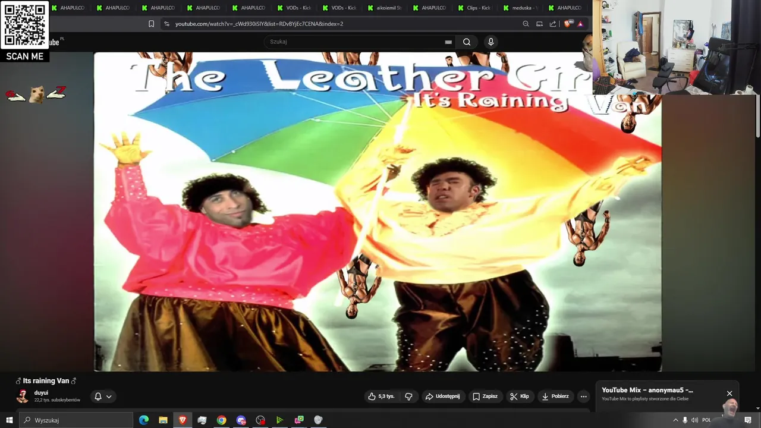Click the video player showing It's Raining Van

378,212
